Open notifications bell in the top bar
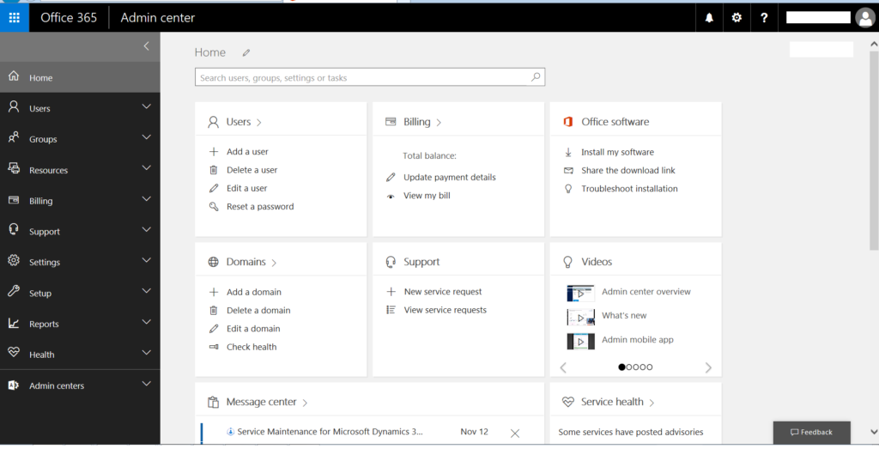 click(709, 18)
